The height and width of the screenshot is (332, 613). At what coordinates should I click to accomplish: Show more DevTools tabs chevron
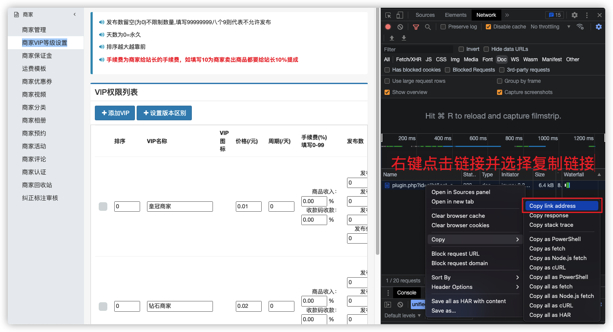pyautogui.click(x=507, y=15)
